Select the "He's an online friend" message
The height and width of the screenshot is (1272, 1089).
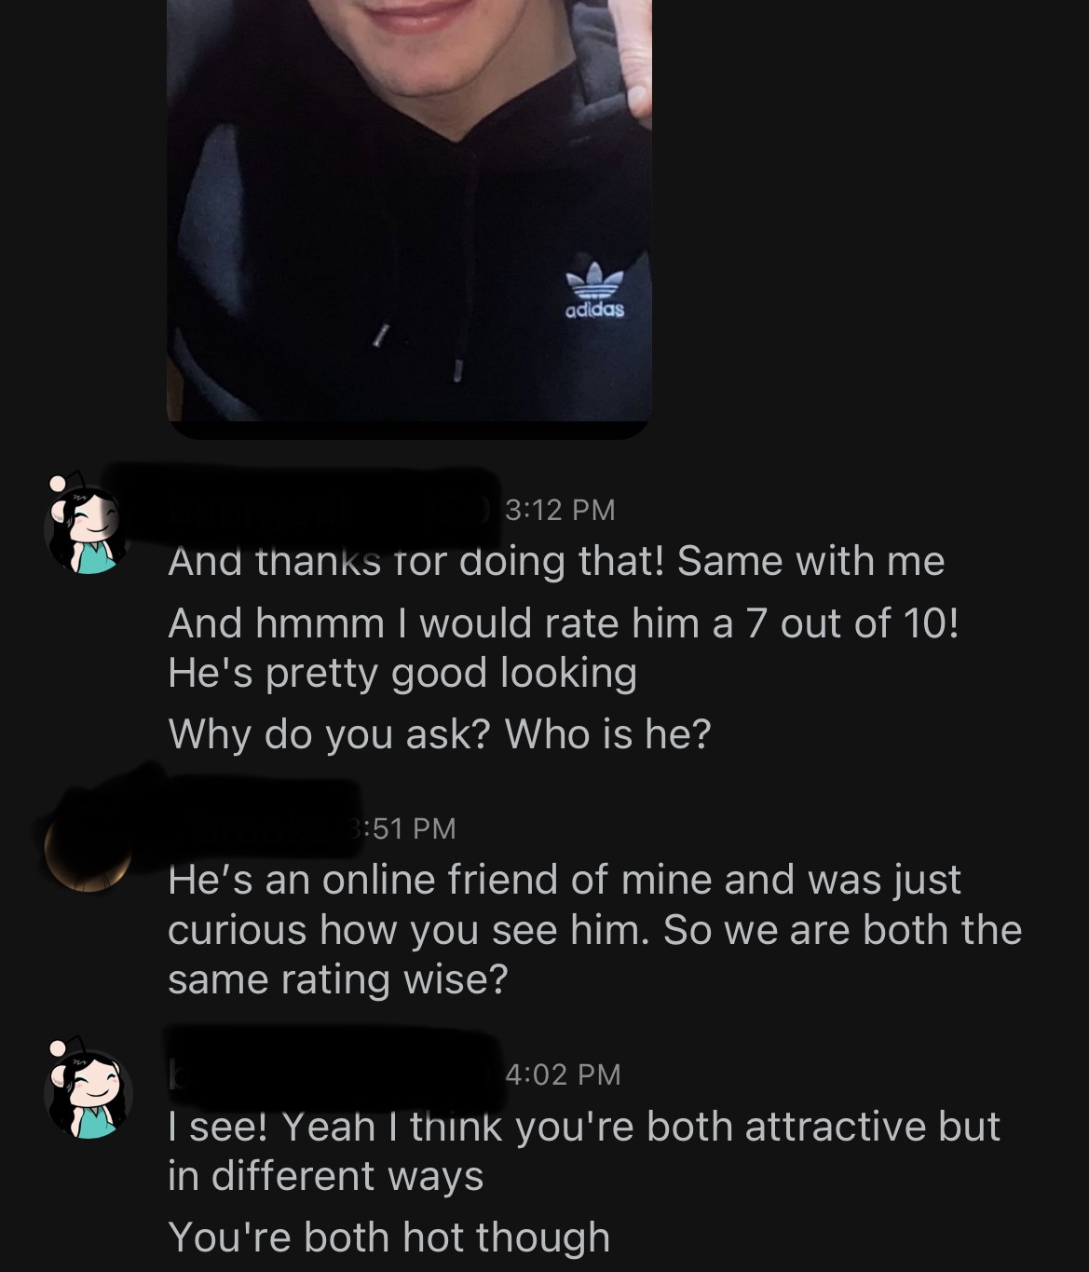[595, 929]
